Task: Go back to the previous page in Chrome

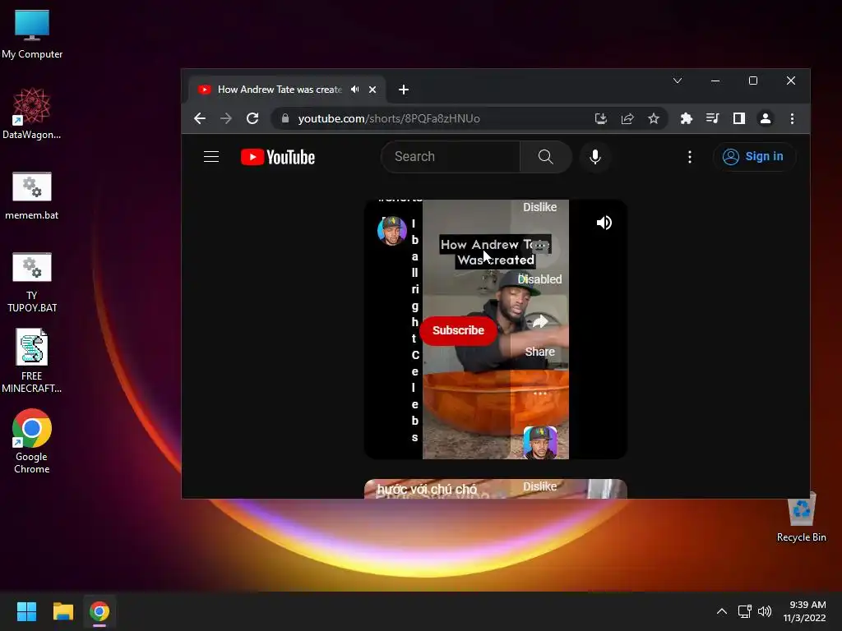Action: pos(200,118)
